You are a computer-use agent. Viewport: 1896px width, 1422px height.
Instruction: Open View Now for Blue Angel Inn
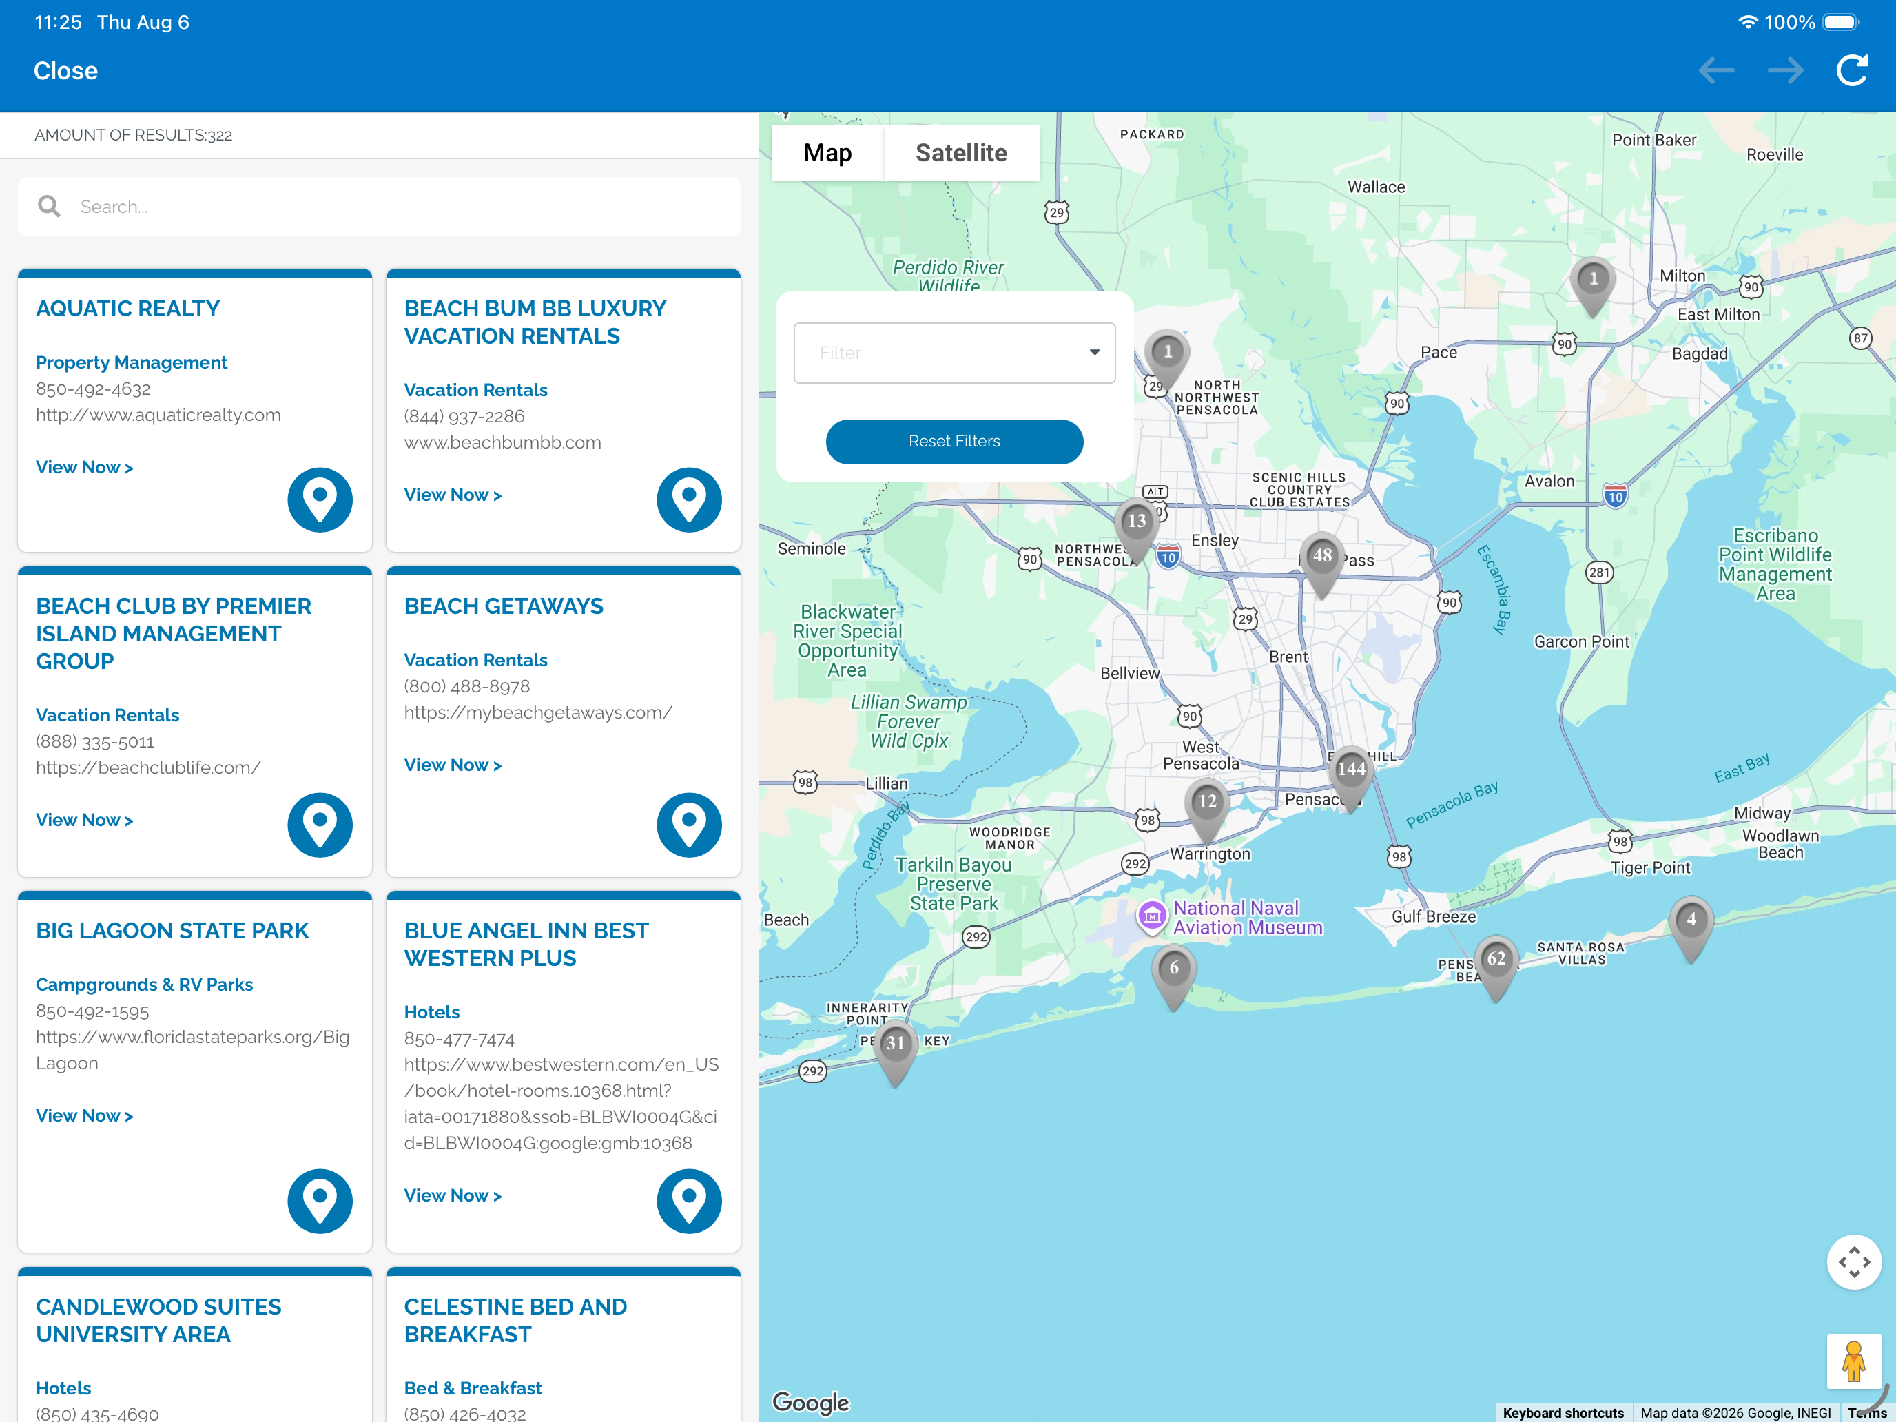[453, 1195]
